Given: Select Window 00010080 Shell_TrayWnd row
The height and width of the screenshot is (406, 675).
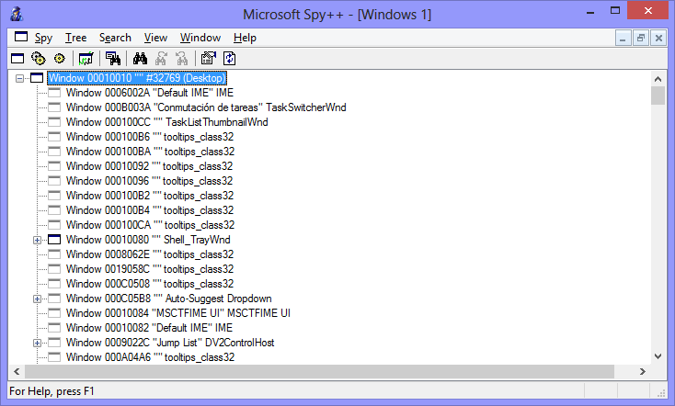Looking at the screenshot, I should [x=148, y=240].
